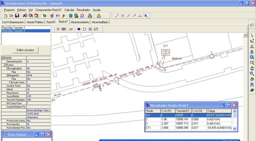
Task: Click the dark blue magnifier zoom icon
Action: click(x=252, y=74)
